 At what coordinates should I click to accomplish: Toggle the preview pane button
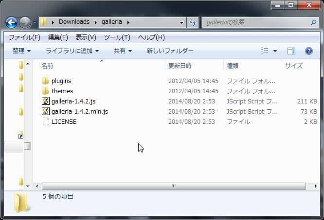291,51
